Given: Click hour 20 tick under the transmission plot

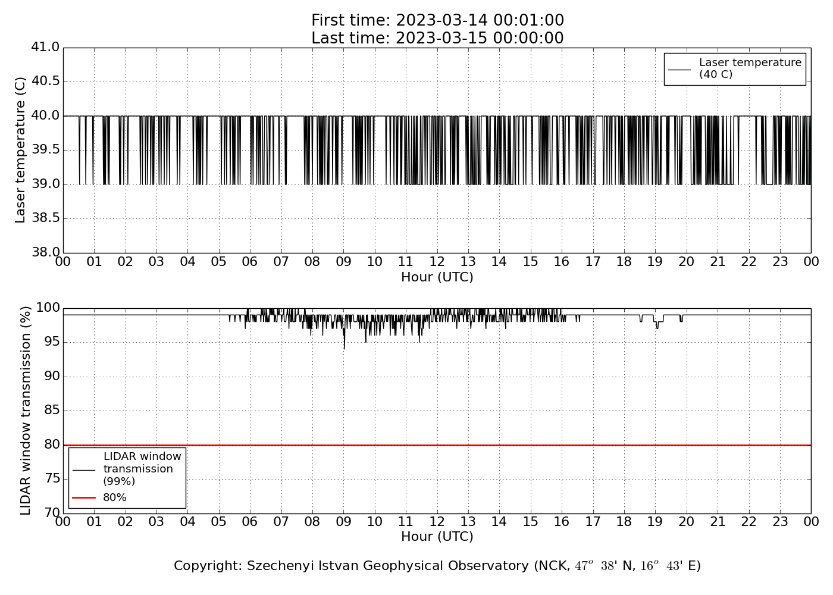Looking at the screenshot, I should click(687, 522).
